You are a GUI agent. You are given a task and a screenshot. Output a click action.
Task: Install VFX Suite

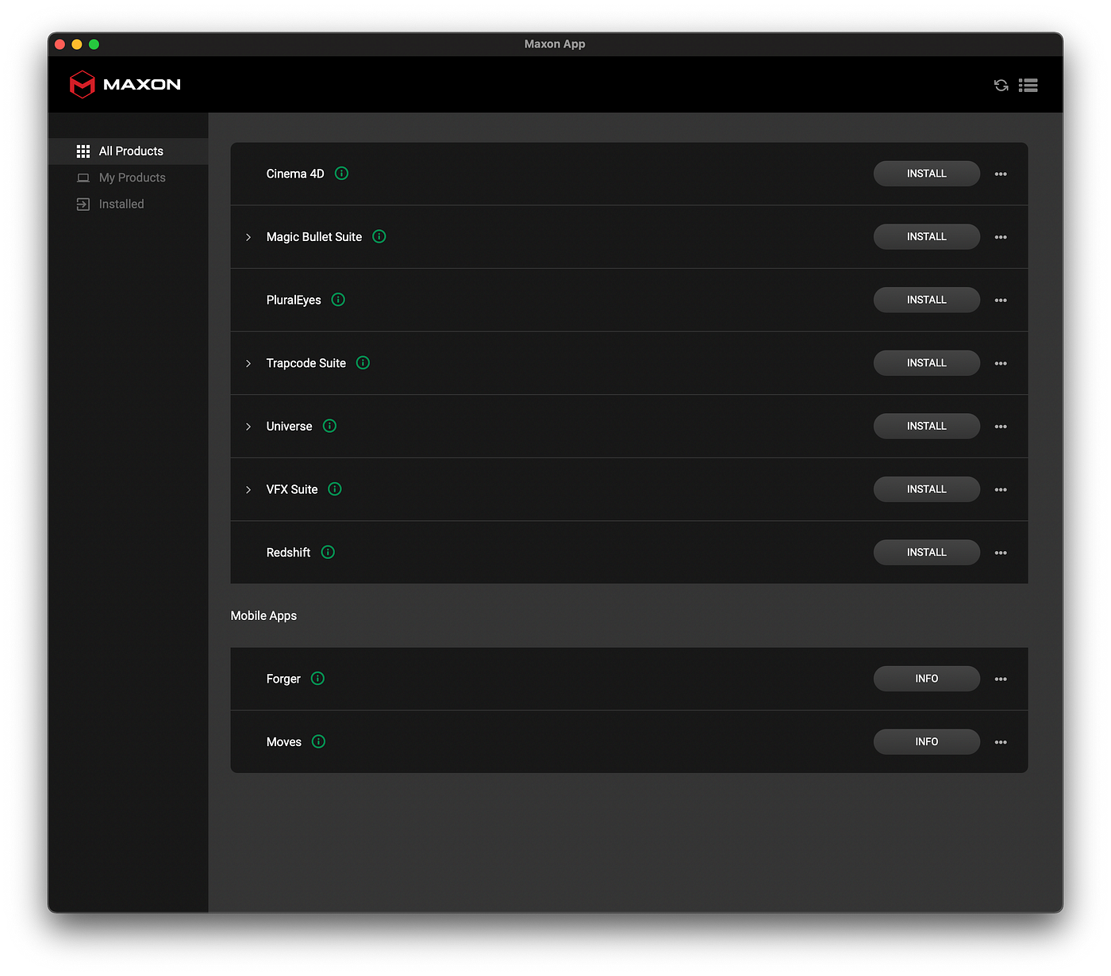pos(927,489)
